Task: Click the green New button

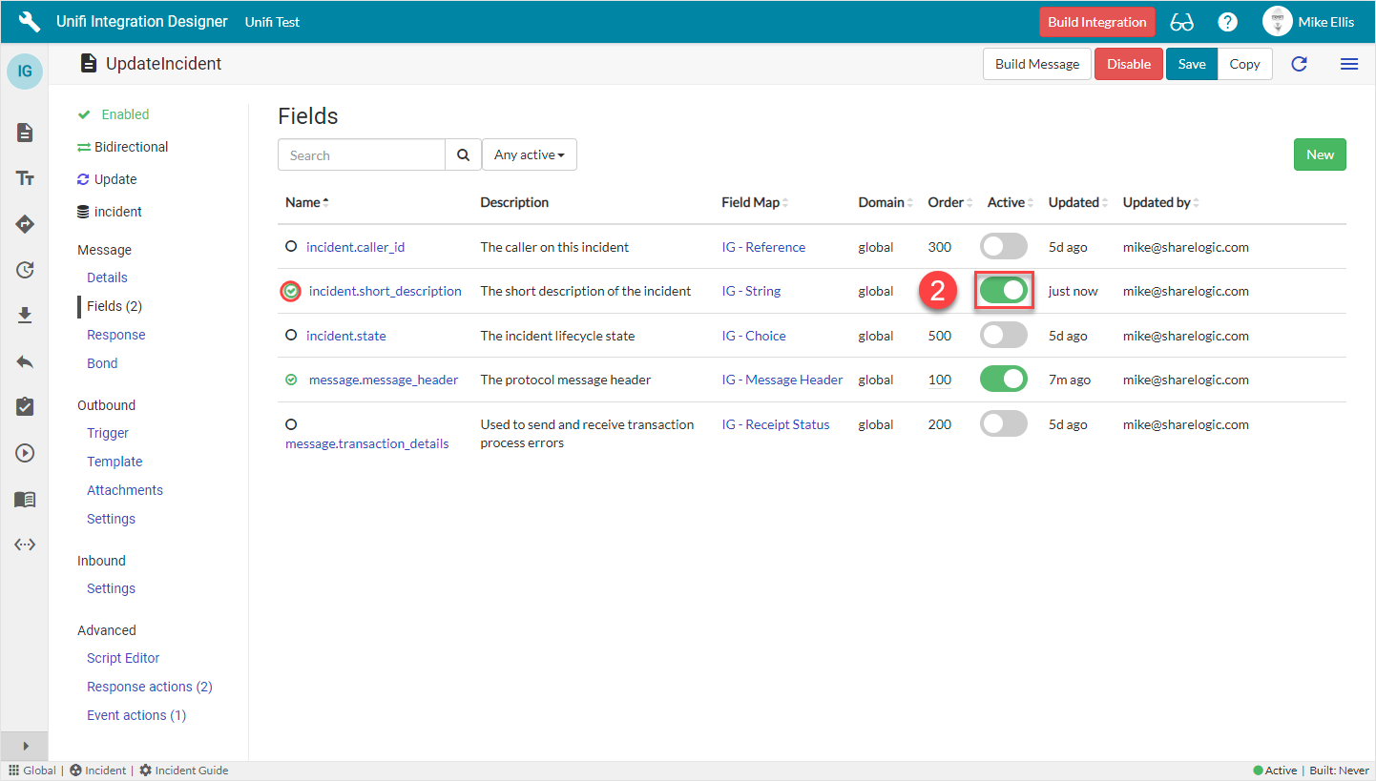Action: (1320, 154)
